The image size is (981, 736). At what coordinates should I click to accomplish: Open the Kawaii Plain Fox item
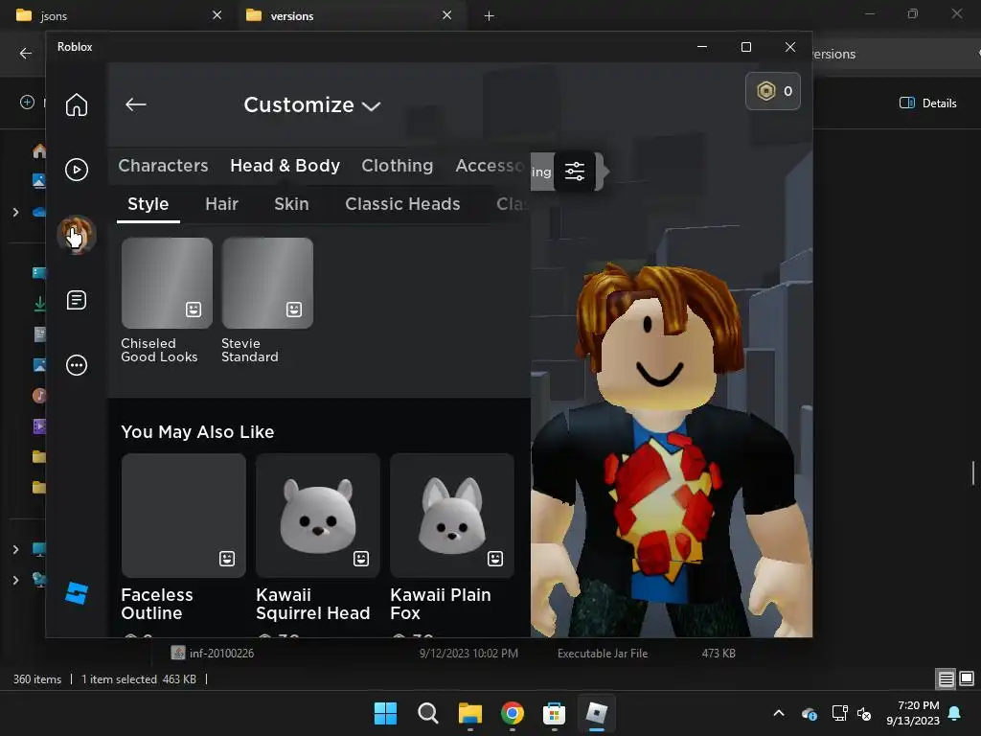point(452,515)
